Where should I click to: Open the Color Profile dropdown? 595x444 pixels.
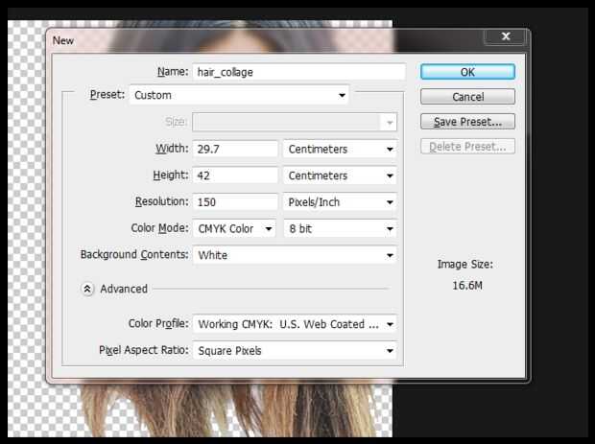tap(295, 324)
